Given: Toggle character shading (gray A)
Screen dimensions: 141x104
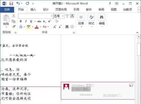Looking at the screenshot, I should [67, 27].
